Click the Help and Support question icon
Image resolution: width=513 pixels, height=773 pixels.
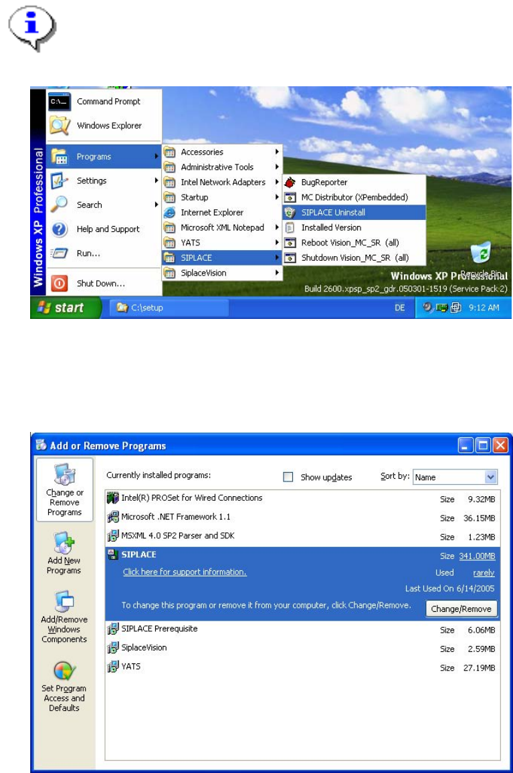(x=60, y=229)
